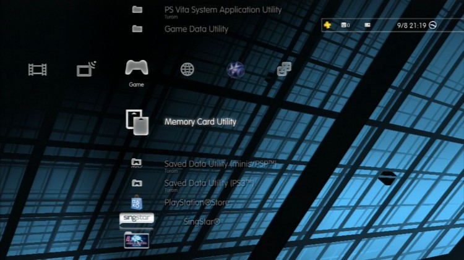464x260 pixels.
Task: Select Memory Card Utility label
Action: pyautogui.click(x=200, y=122)
